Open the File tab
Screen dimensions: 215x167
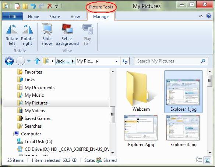(x=13, y=16)
